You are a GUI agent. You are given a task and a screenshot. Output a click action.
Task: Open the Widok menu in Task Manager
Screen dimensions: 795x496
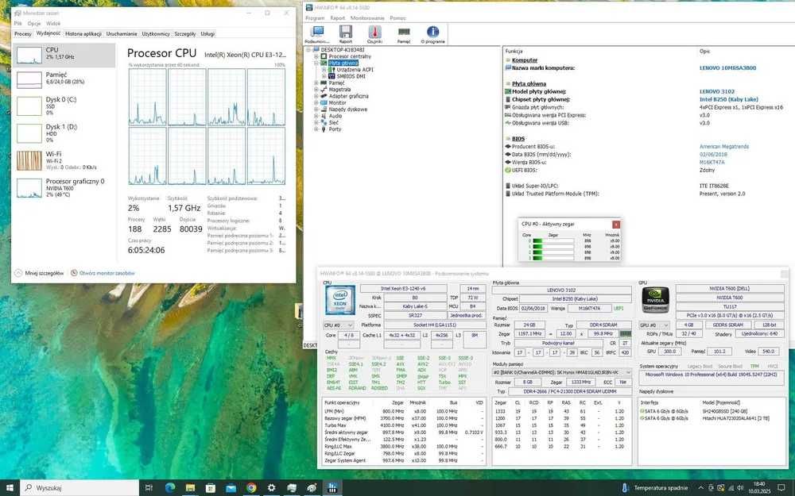click(x=53, y=23)
